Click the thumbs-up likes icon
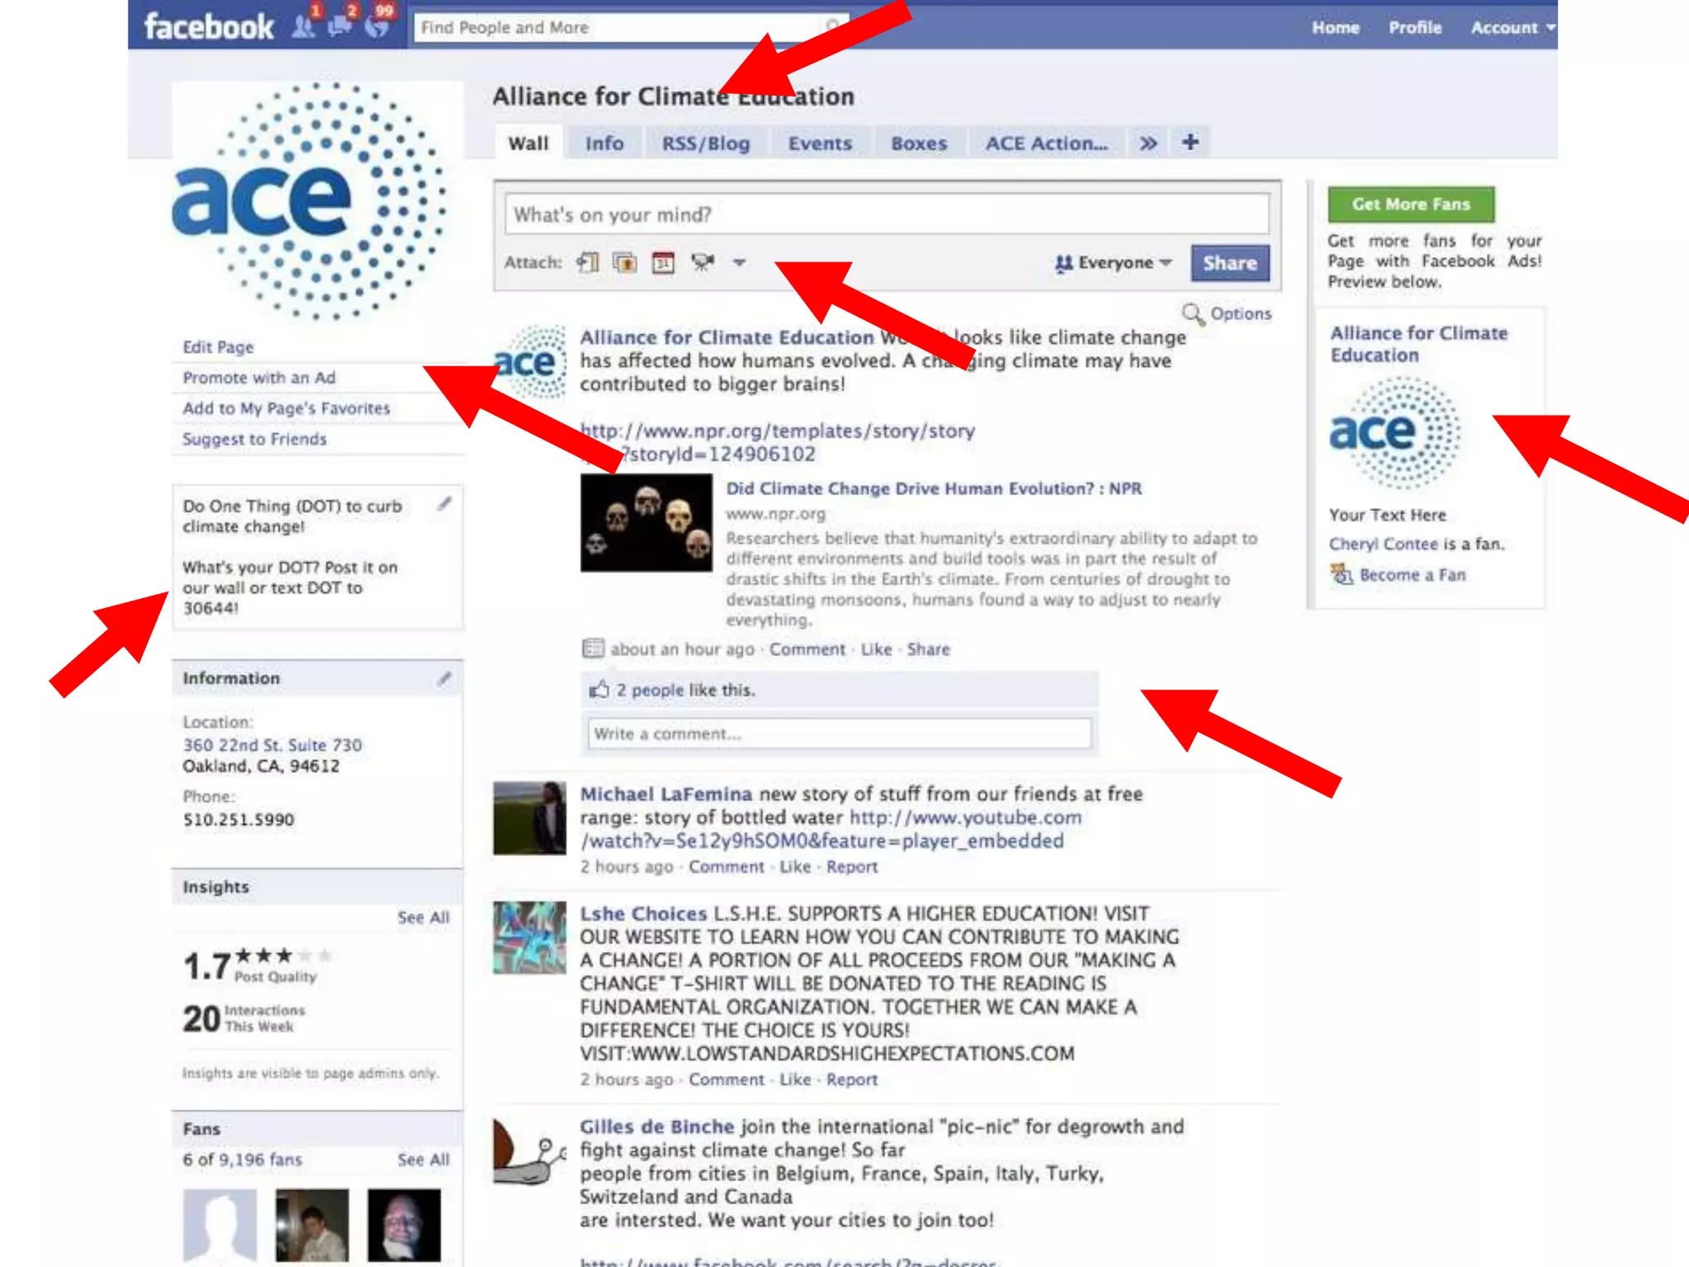The image size is (1689, 1267). [x=599, y=689]
